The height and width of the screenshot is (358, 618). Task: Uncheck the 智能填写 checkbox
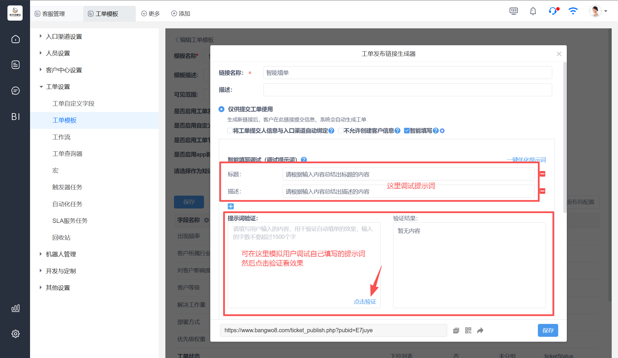click(x=407, y=131)
